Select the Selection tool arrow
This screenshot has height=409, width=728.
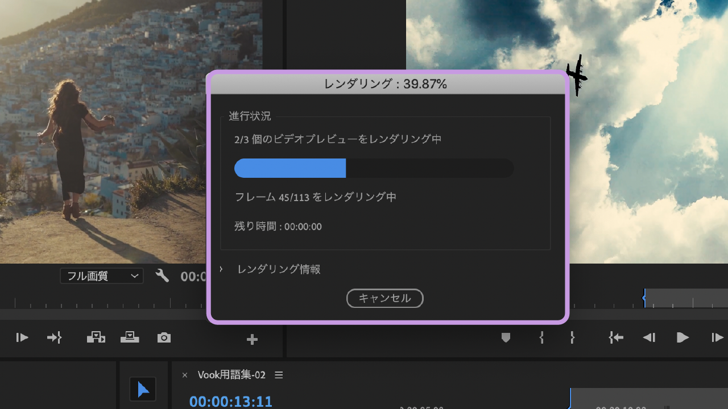[143, 390]
